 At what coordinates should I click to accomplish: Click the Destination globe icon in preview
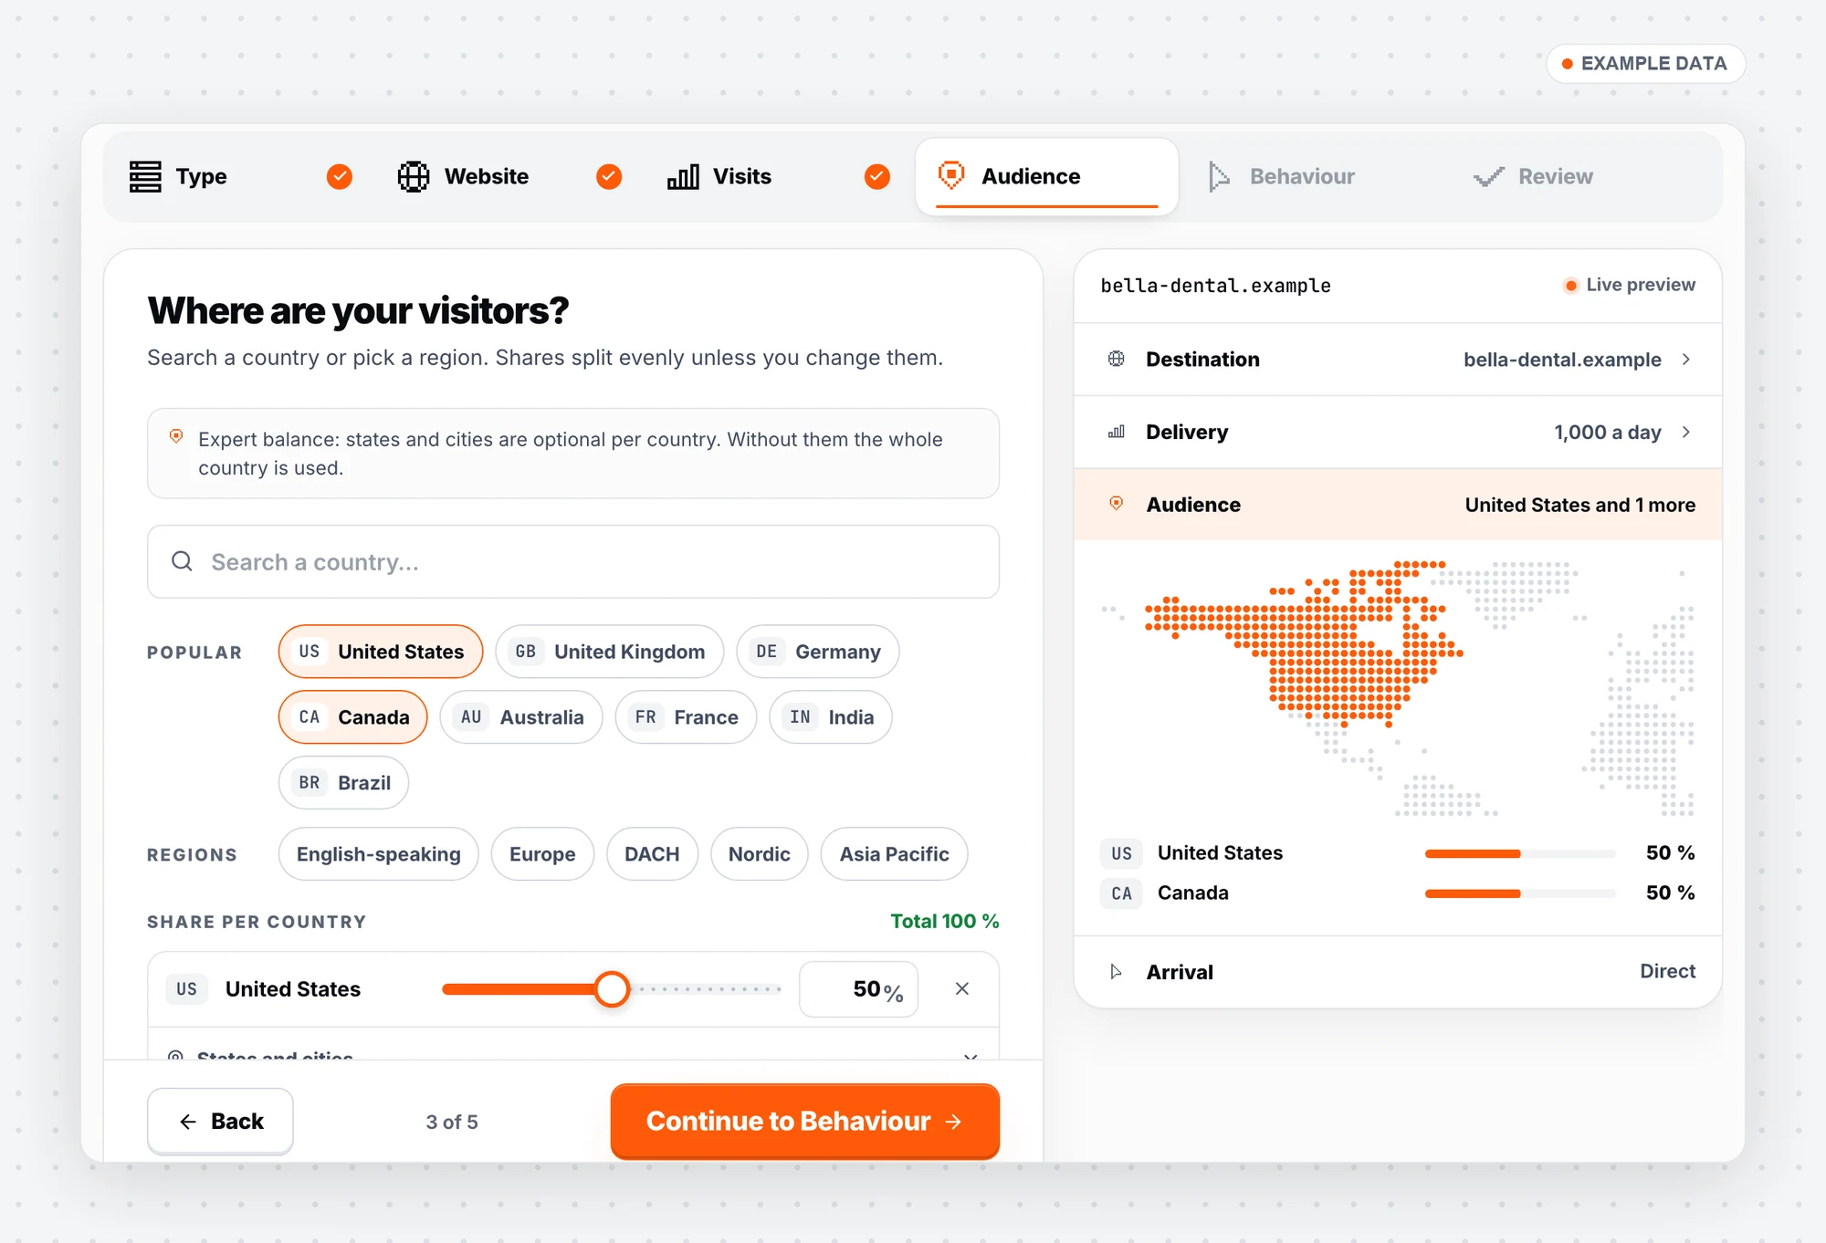(1116, 359)
